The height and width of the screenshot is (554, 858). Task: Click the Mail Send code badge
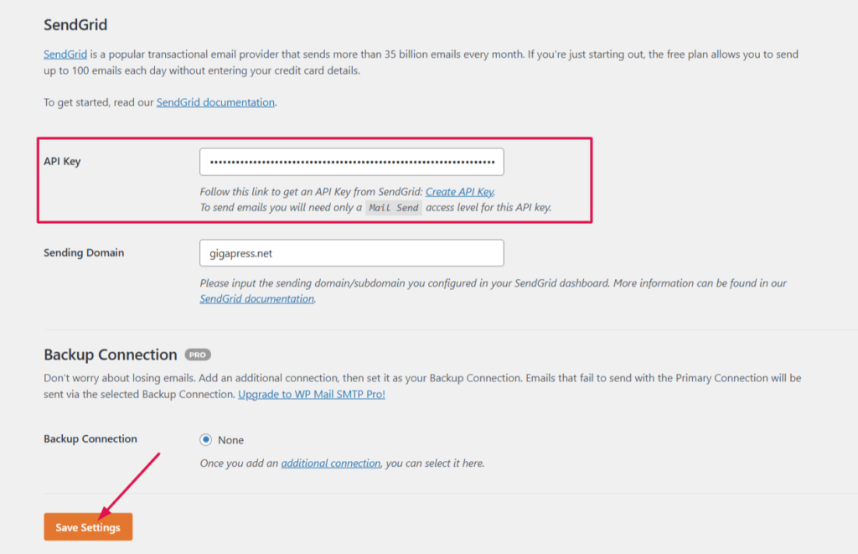click(394, 208)
